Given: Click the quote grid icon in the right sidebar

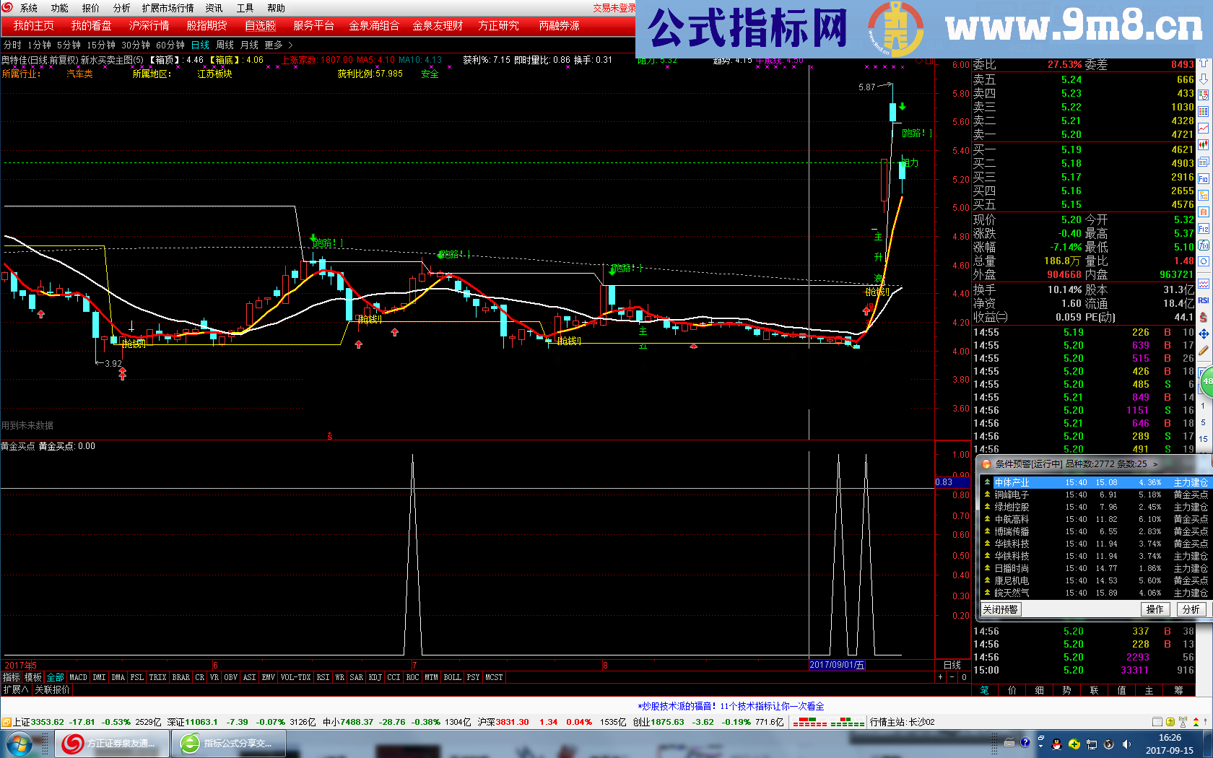Looking at the screenshot, I should [x=1202, y=109].
